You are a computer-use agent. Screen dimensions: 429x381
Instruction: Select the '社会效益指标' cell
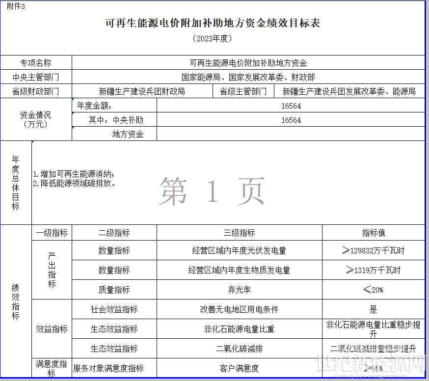(114, 309)
